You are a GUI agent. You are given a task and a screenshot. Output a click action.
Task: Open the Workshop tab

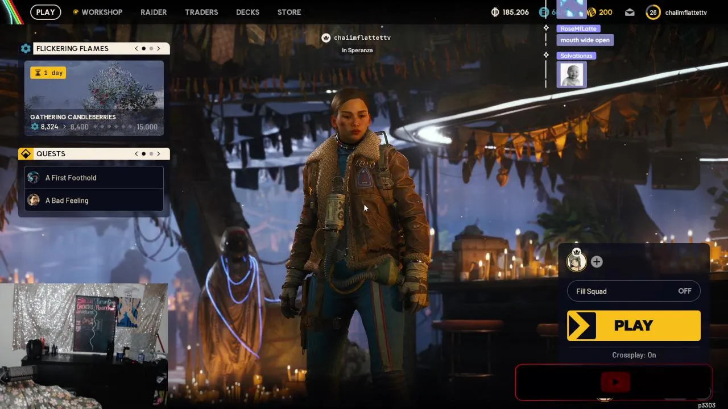[102, 12]
